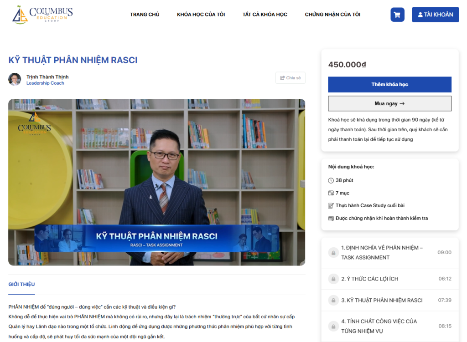467x342 pixels.
Task: Click the Thêm khóa học button
Action: 389,84
